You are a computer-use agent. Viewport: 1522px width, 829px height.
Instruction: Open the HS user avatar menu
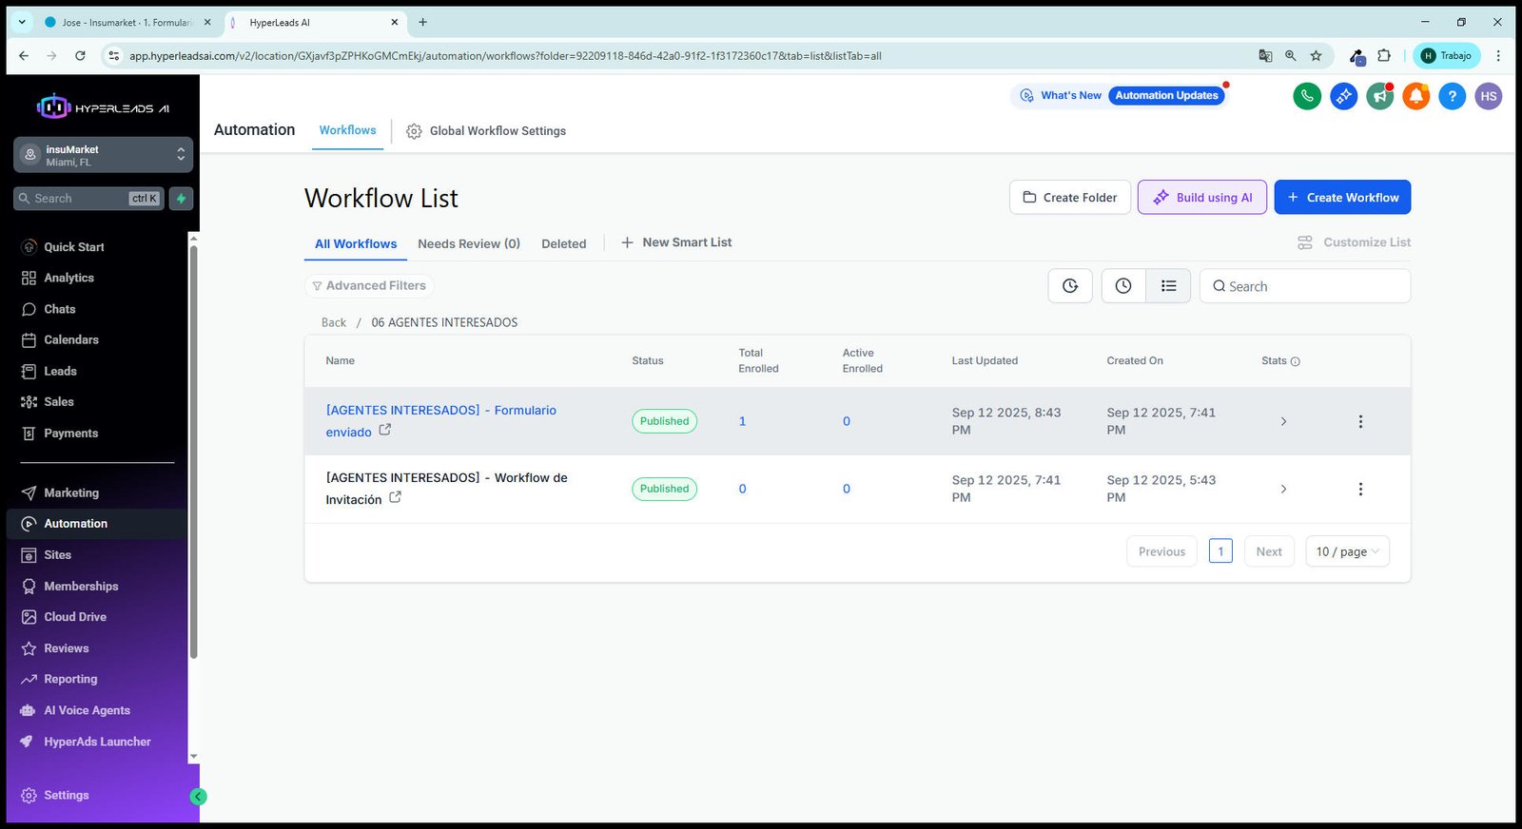(x=1489, y=96)
